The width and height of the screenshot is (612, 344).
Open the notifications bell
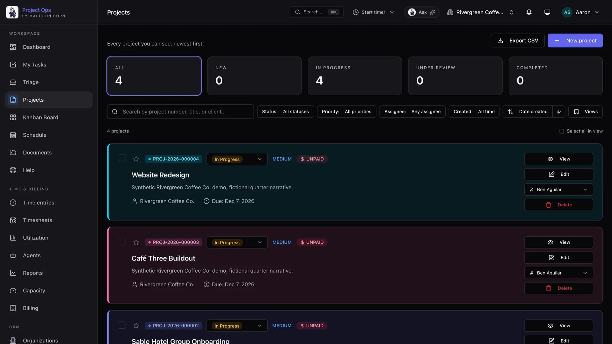[x=529, y=12]
